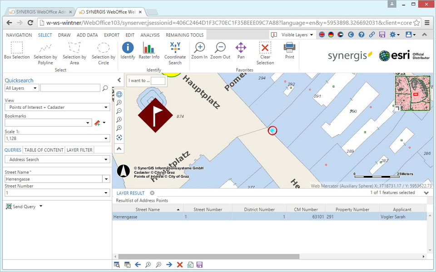Open the Coordinate Search tool

coord(175,48)
